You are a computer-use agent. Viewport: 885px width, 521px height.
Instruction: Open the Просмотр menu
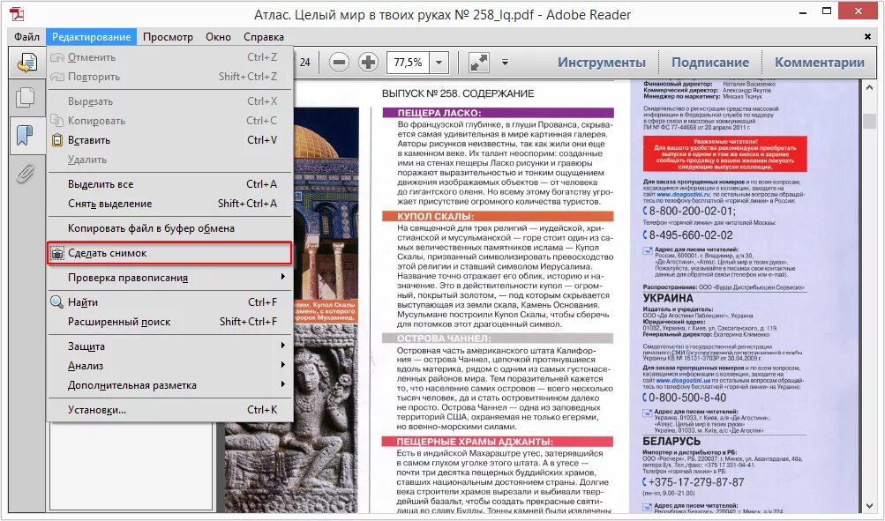point(168,37)
